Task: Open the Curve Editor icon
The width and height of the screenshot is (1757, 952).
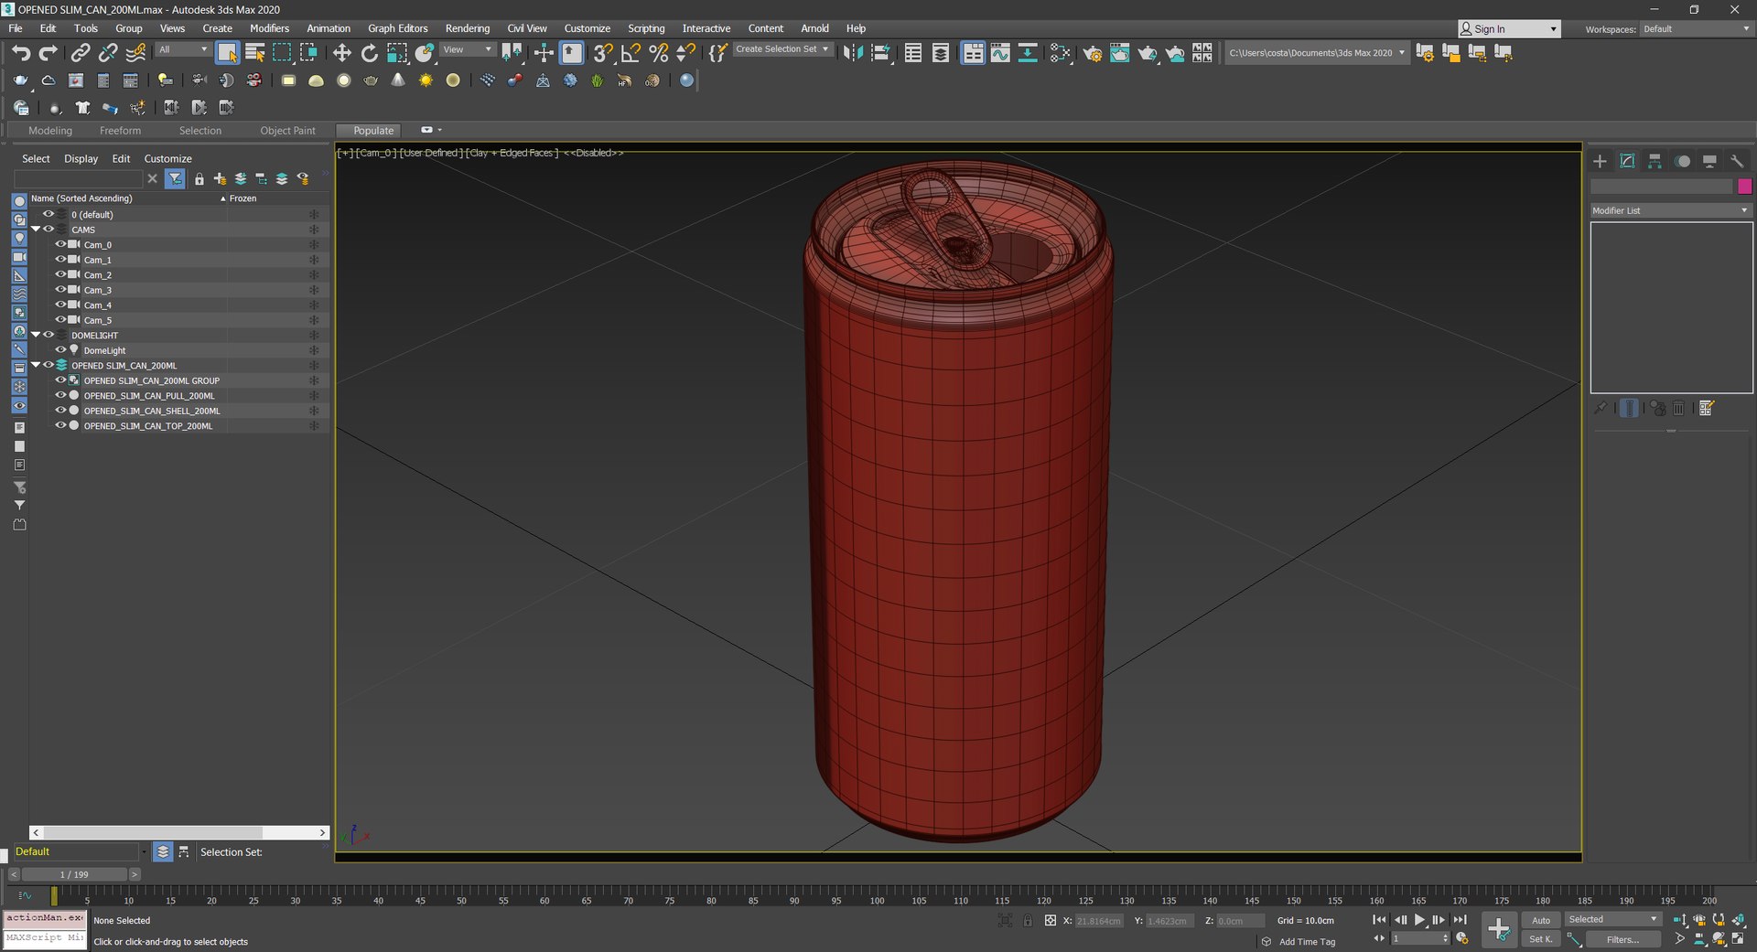Action: click(x=1000, y=53)
